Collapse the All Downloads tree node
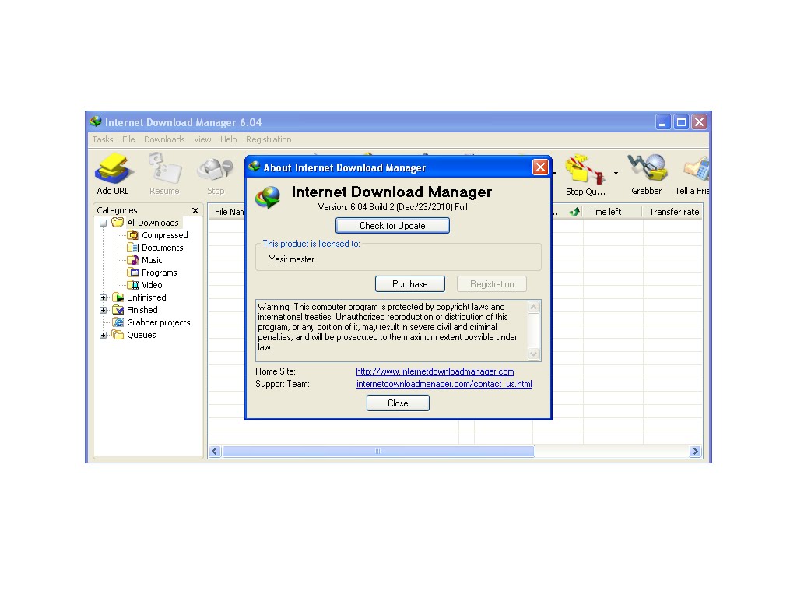This screenshot has width=797, height=598. [x=104, y=223]
